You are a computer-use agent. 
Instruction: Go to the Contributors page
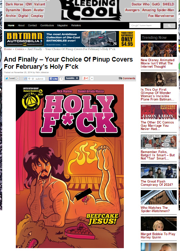47,26
